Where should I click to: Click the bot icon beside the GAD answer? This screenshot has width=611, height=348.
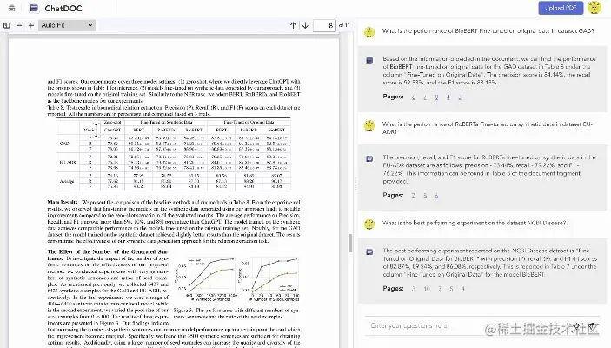tap(369, 60)
